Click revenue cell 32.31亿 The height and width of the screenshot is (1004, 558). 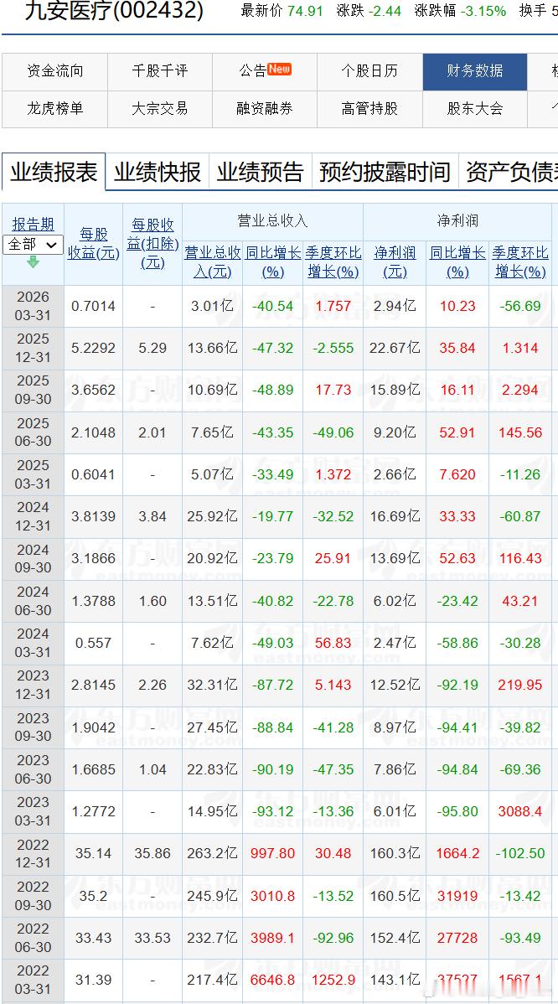[x=212, y=686]
